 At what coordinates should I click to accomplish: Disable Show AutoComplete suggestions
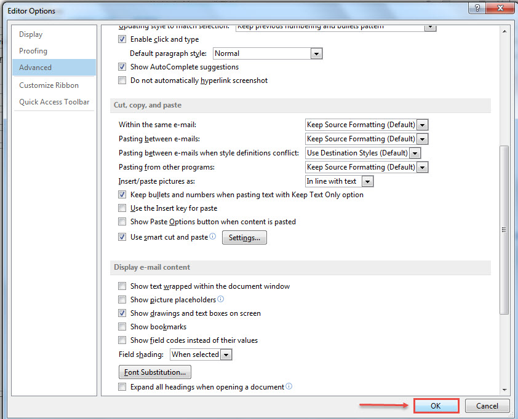(122, 66)
